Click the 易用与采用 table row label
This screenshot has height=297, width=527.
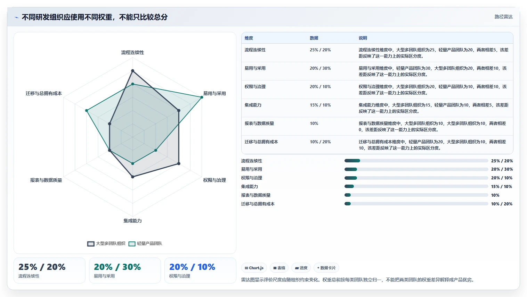click(x=255, y=68)
